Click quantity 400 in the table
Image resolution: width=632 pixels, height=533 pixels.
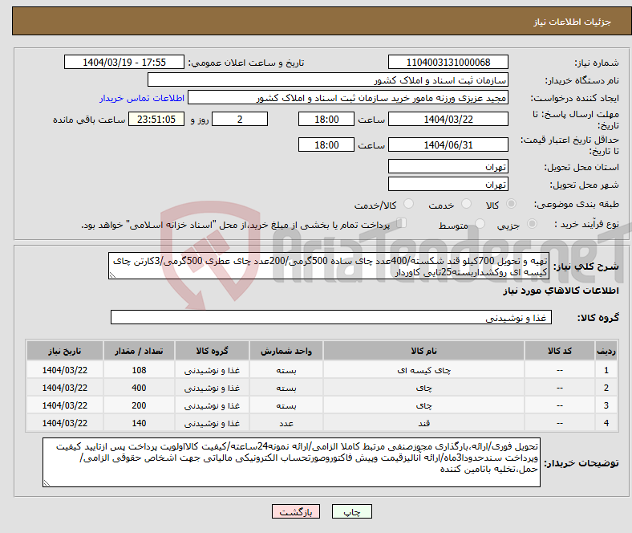139,388
